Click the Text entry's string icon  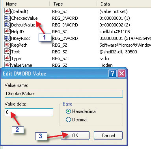tap(7, 51)
